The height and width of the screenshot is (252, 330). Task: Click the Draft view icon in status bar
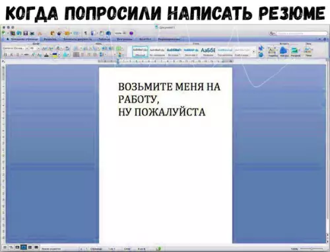point(5,247)
